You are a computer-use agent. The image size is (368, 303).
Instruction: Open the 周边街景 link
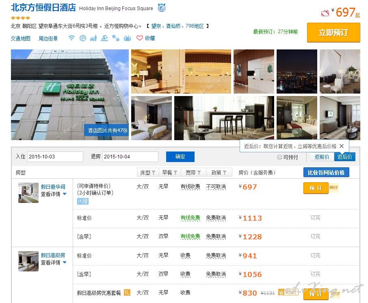48,38
